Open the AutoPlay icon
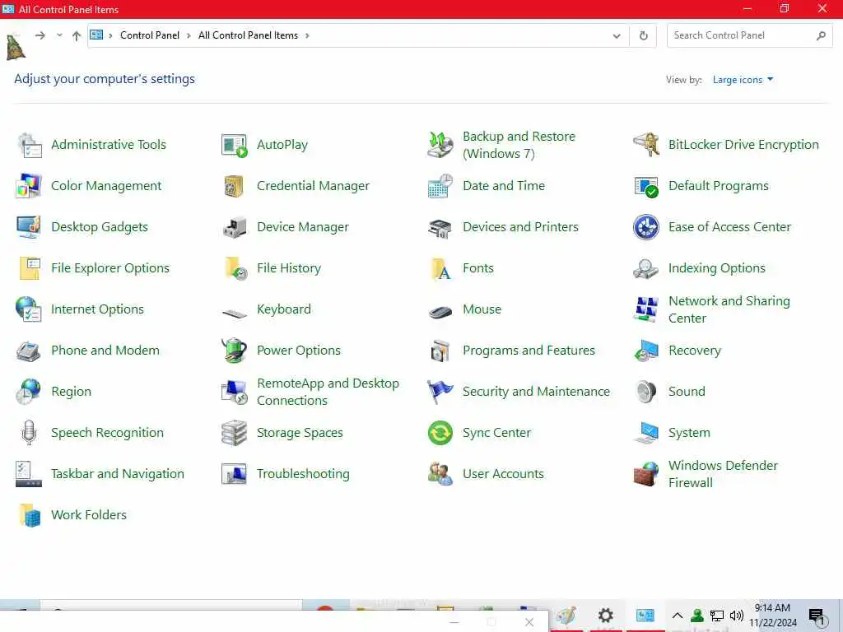Image resolution: width=843 pixels, height=632 pixels. pyautogui.click(x=235, y=145)
